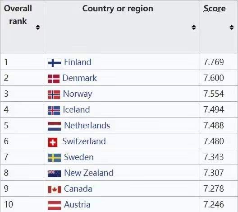Screen dimensions: 238x212
Task: Sort table by Overall rank arrows
Action: 38,28
